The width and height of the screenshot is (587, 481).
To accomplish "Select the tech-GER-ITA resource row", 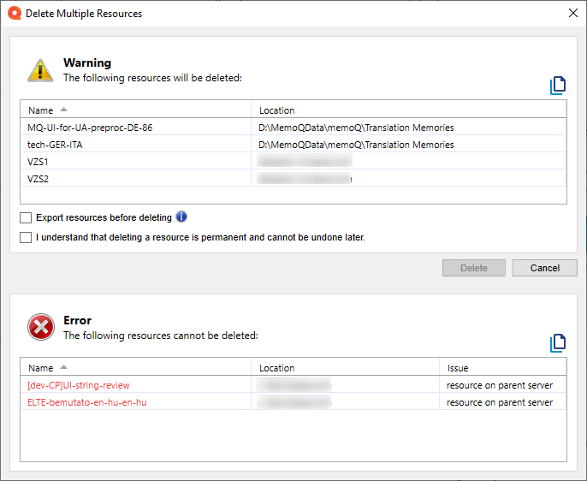I will pyautogui.click(x=56, y=145).
